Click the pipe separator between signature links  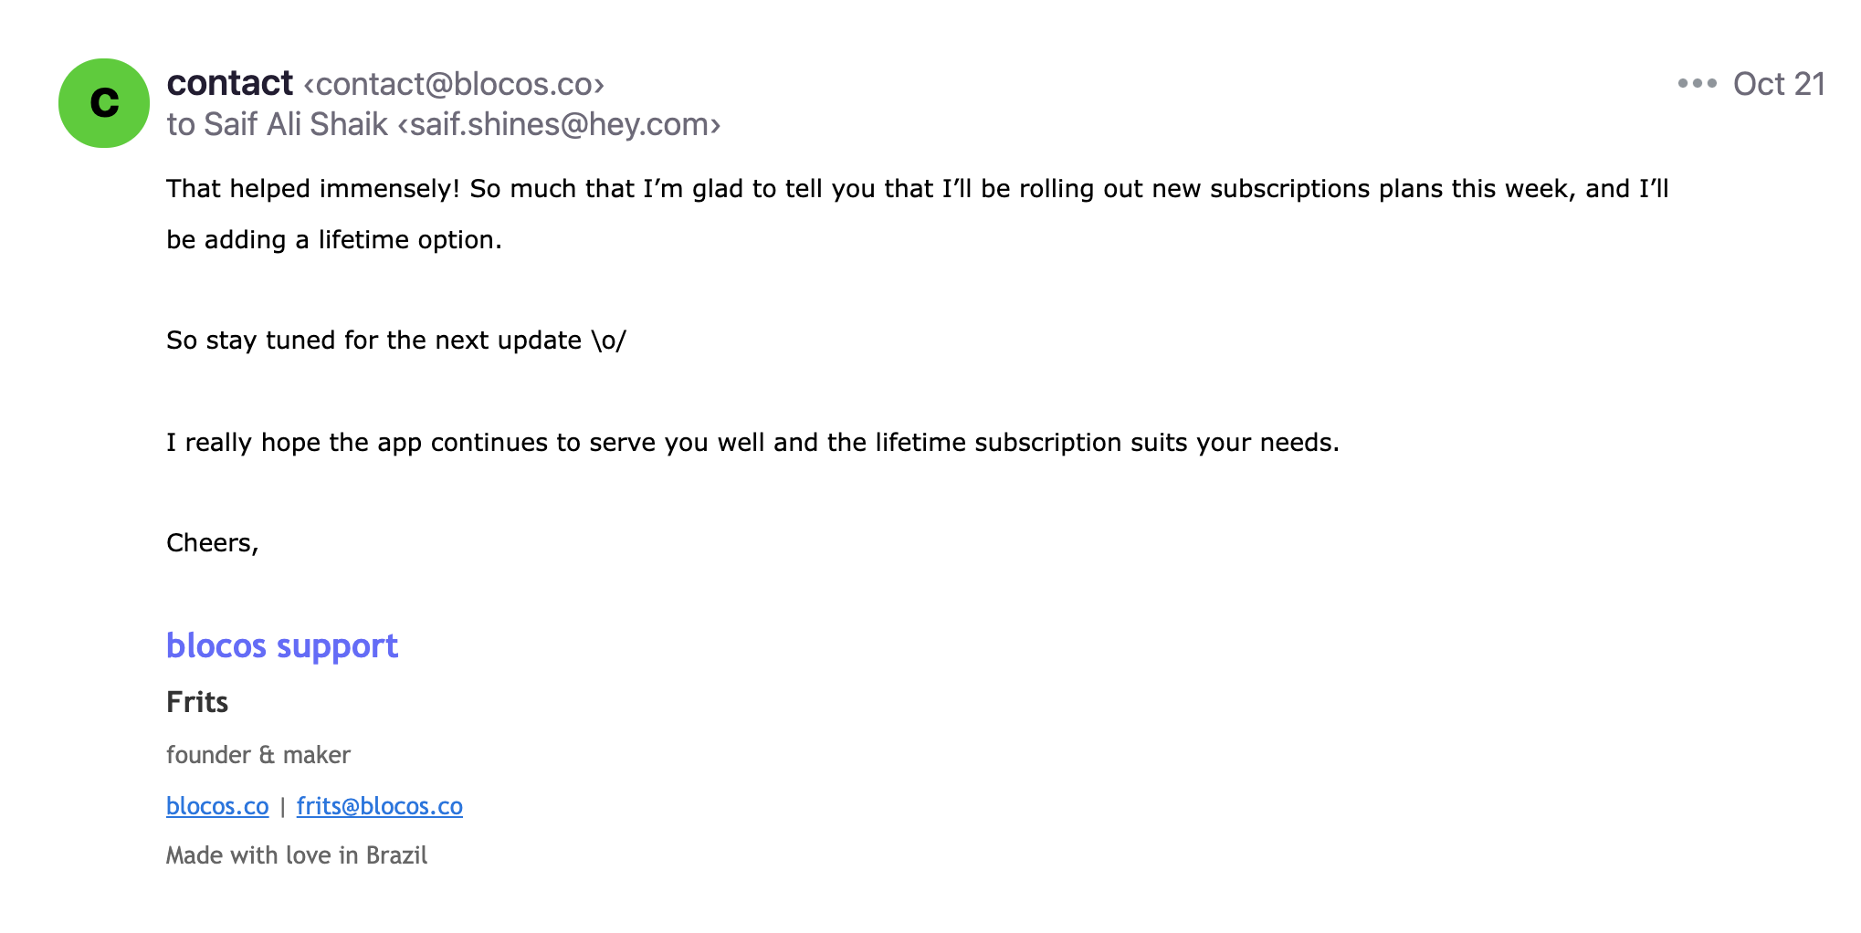283,807
